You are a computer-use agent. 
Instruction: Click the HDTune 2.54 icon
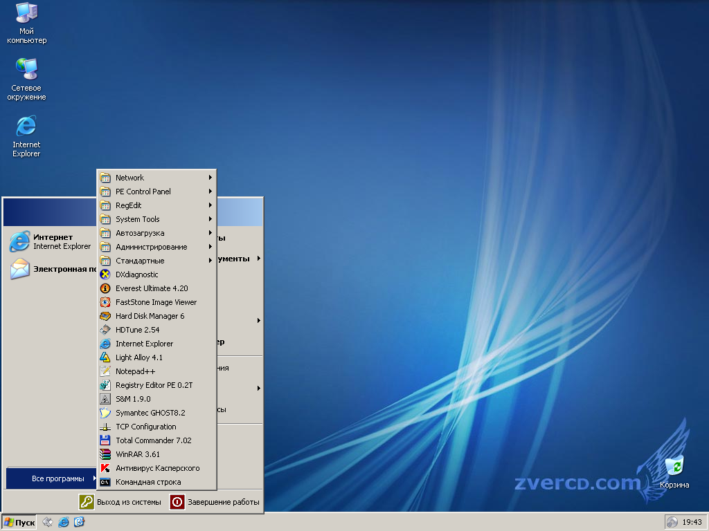point(105,330)
